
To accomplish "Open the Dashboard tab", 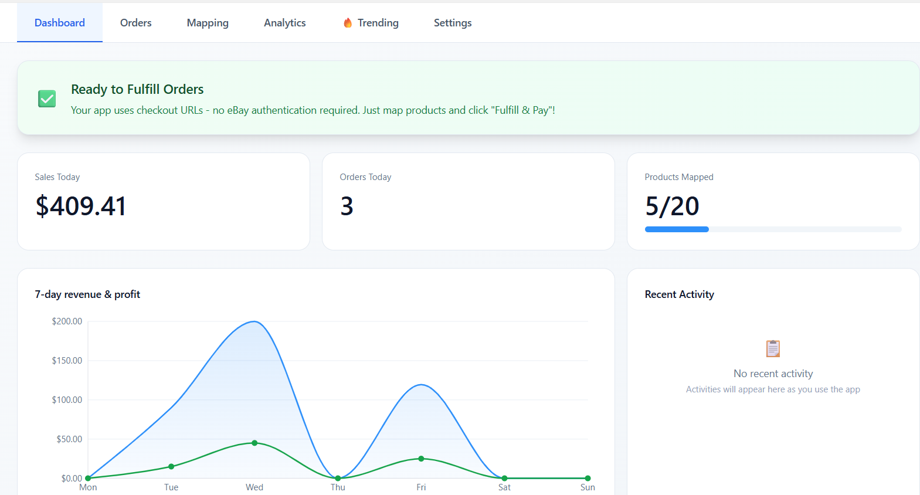I will pyautogui.click(x=60, y=23).
